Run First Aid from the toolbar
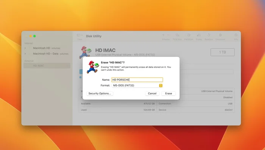The height and width of the screenshot is (150, 265). (x=177, y=35)
